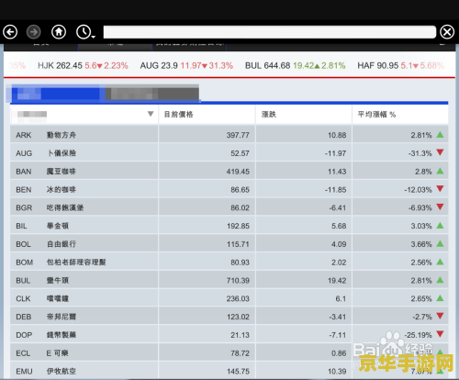
Task: Click the green up arrow in the BAN row
Action: (x=440, y=171)
